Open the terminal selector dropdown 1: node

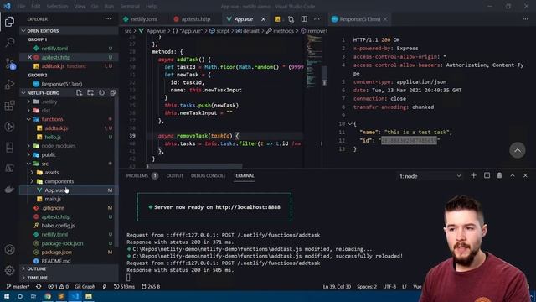coord(430,176)
